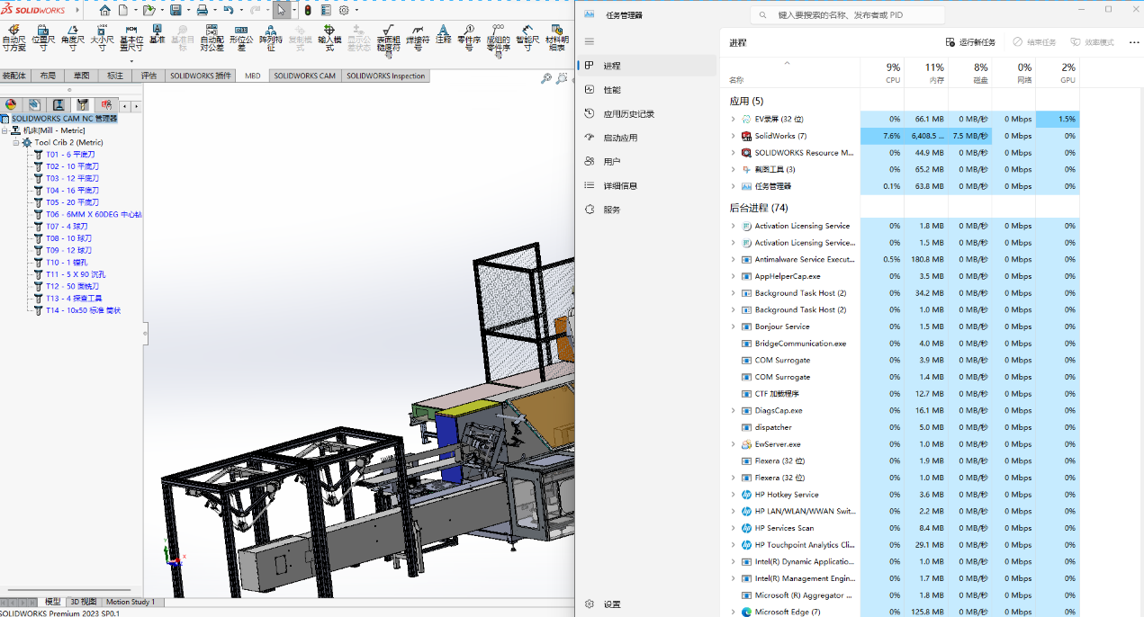Screen dimensions: 1144x617
Task: Open 设置 in Task Manager sidebar
Action: (611, 604)
